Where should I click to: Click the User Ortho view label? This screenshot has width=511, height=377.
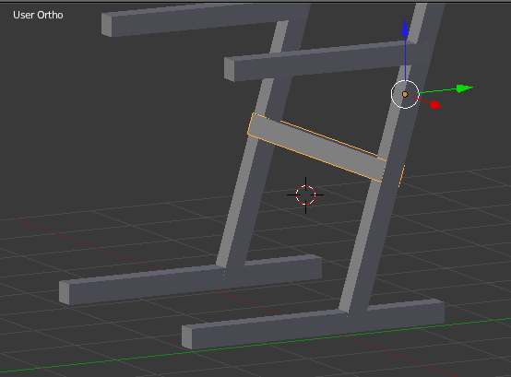coord(38,15)
